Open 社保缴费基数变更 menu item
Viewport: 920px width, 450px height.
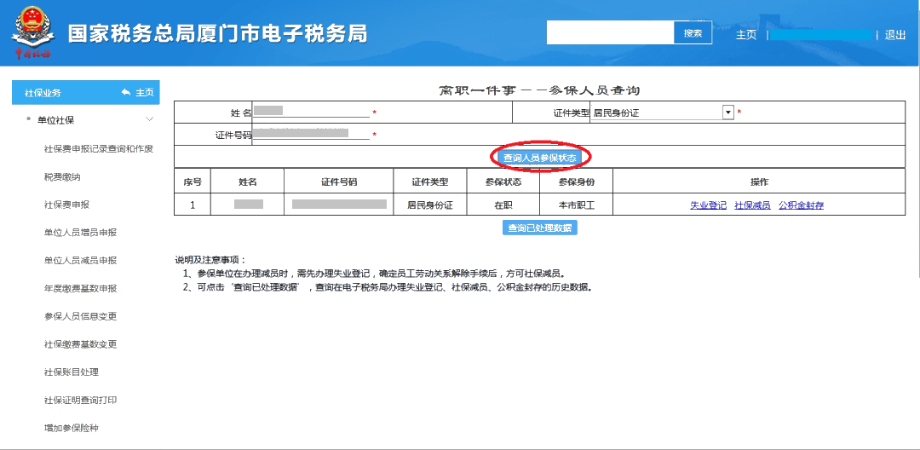coord(80,343)
